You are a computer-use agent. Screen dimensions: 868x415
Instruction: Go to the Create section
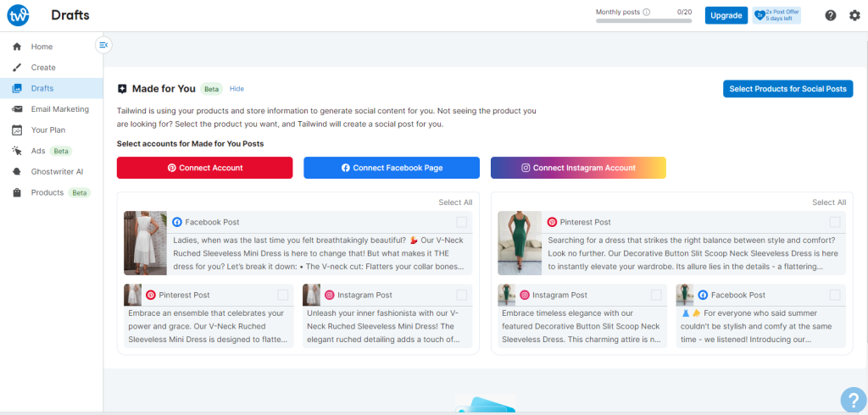pyautogui.click(x=52, y=68)
